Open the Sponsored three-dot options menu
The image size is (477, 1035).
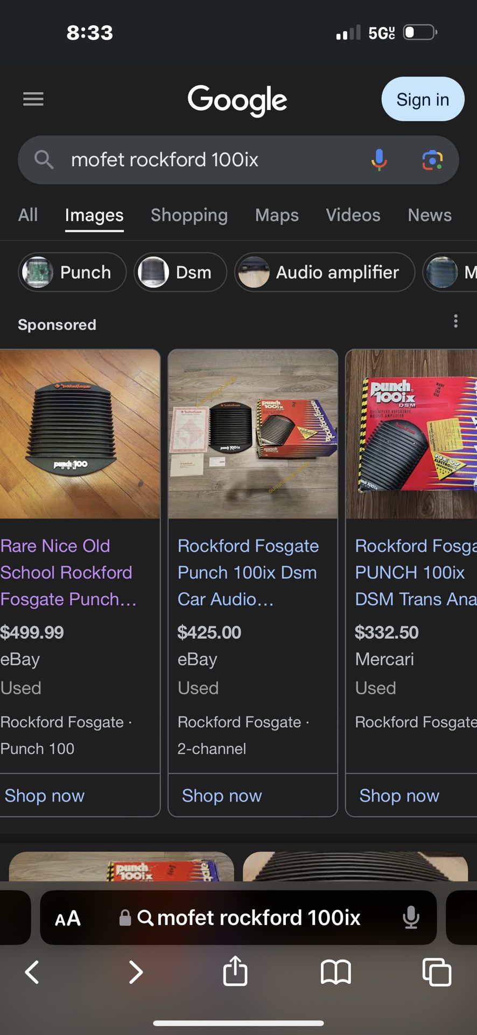(456, 321)
